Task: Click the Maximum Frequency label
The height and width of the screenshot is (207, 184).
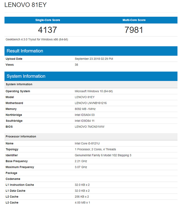Action: [x=20, y=167]
